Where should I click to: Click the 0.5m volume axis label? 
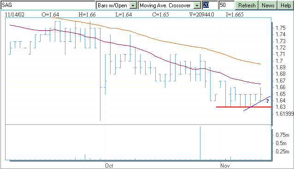(281, 143)
